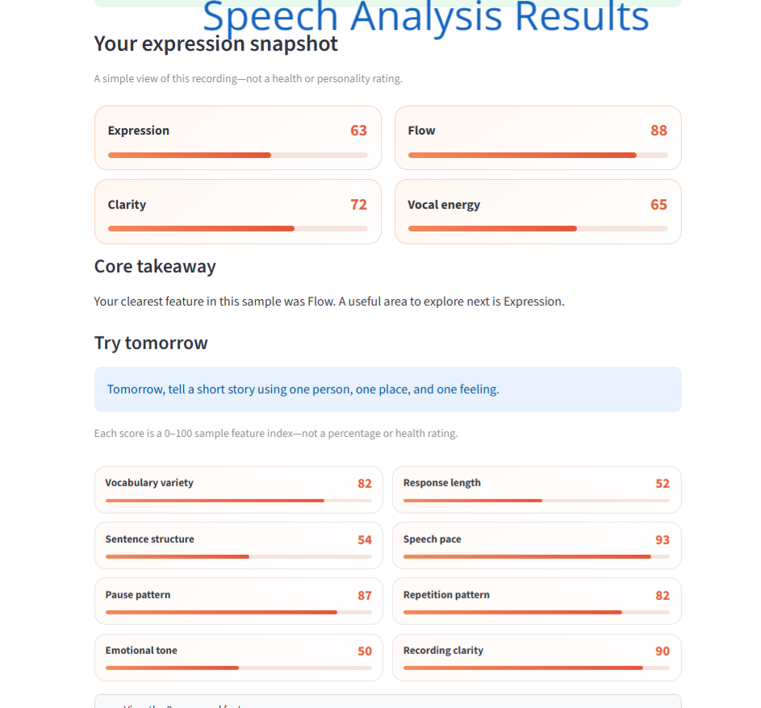Click the Speech pace progress bar
The width and height of the screenshot is (761, 708).
537,556
